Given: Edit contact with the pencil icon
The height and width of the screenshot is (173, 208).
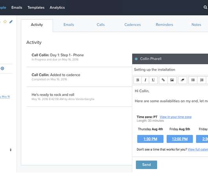Looking at the screenshot, I should (x=11, y=22).
